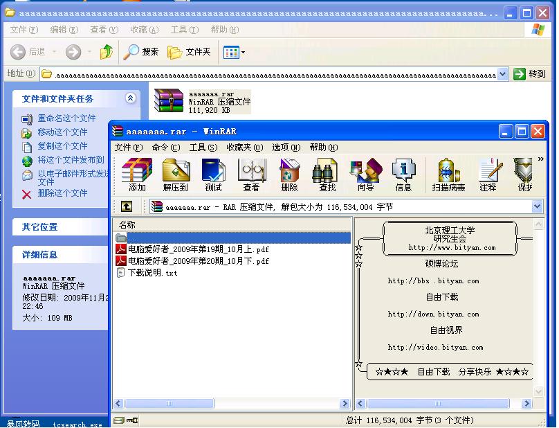Image resolution: width=559 pixels, height=428 pixels.
Task: Click the file list horizontal scrollbar thumb
Action: [x=169, y=403]
